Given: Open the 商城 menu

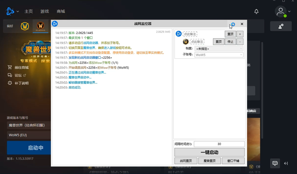Looking at the screenshot, I should pos(61,11).
